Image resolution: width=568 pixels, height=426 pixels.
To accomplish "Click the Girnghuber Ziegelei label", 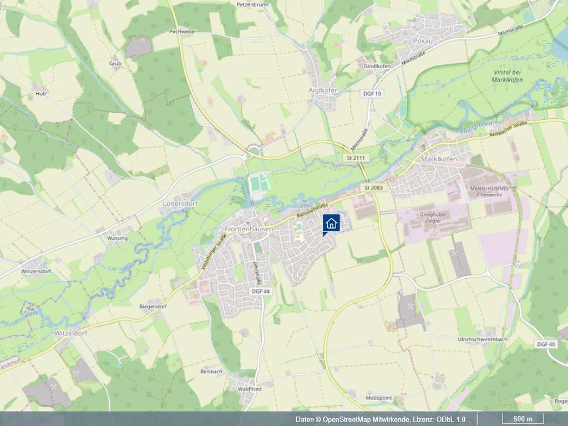I will pos(433,217).
